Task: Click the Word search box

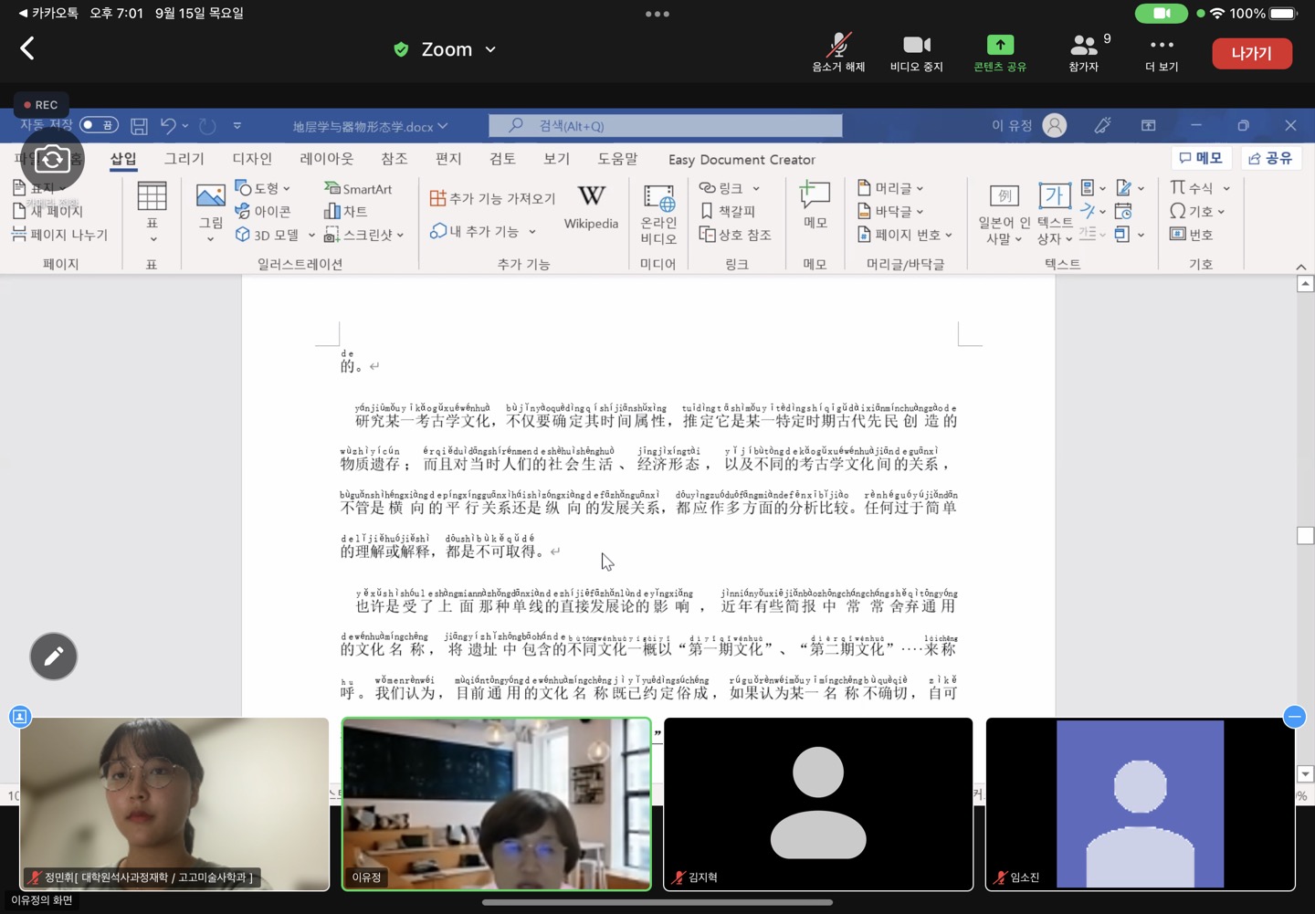Action: pos(665,126)
